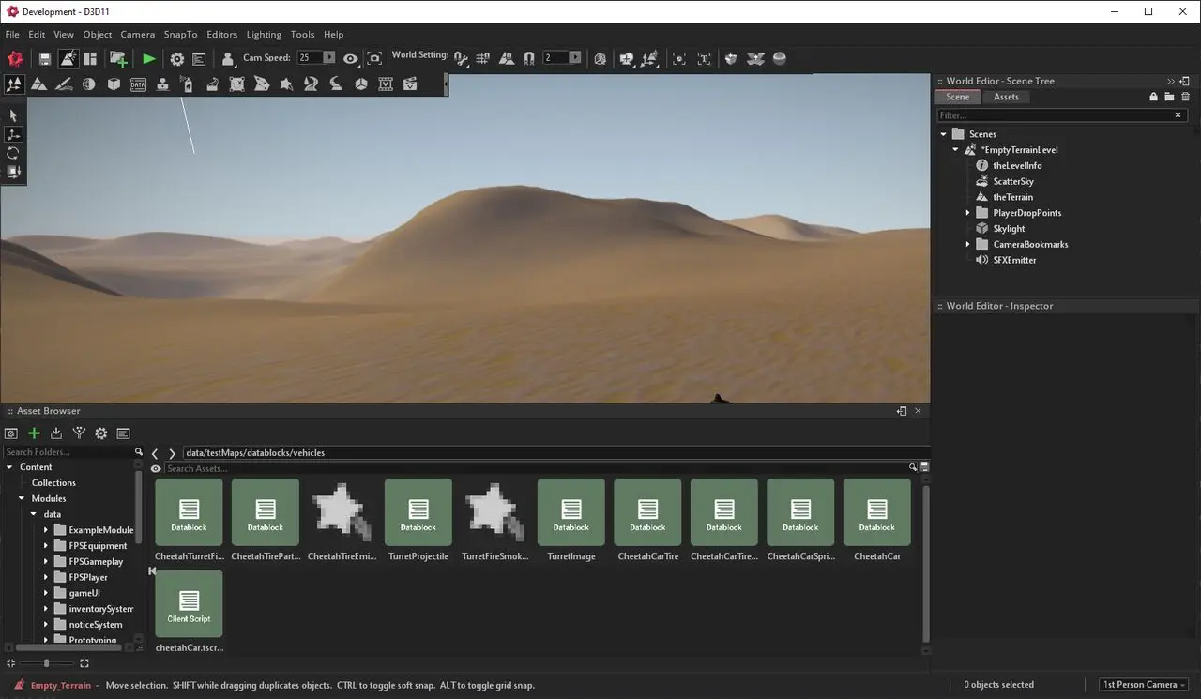Viewport: 1201px width, 699px height.
Task: Toggle the Scene Tree lock icon
Action: pyautogui.click(x=1153, y=97)
